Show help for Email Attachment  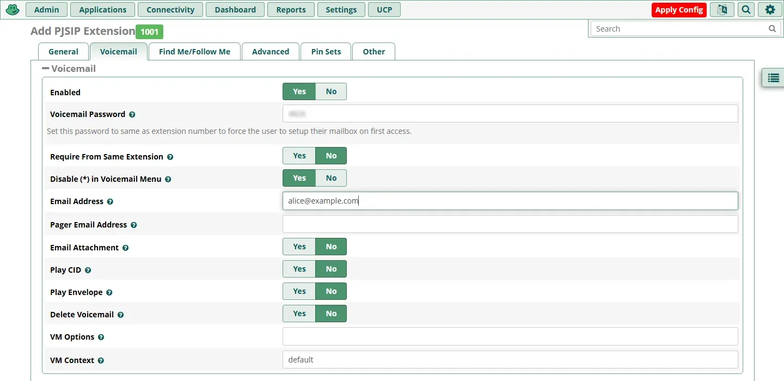click(125, 248)
